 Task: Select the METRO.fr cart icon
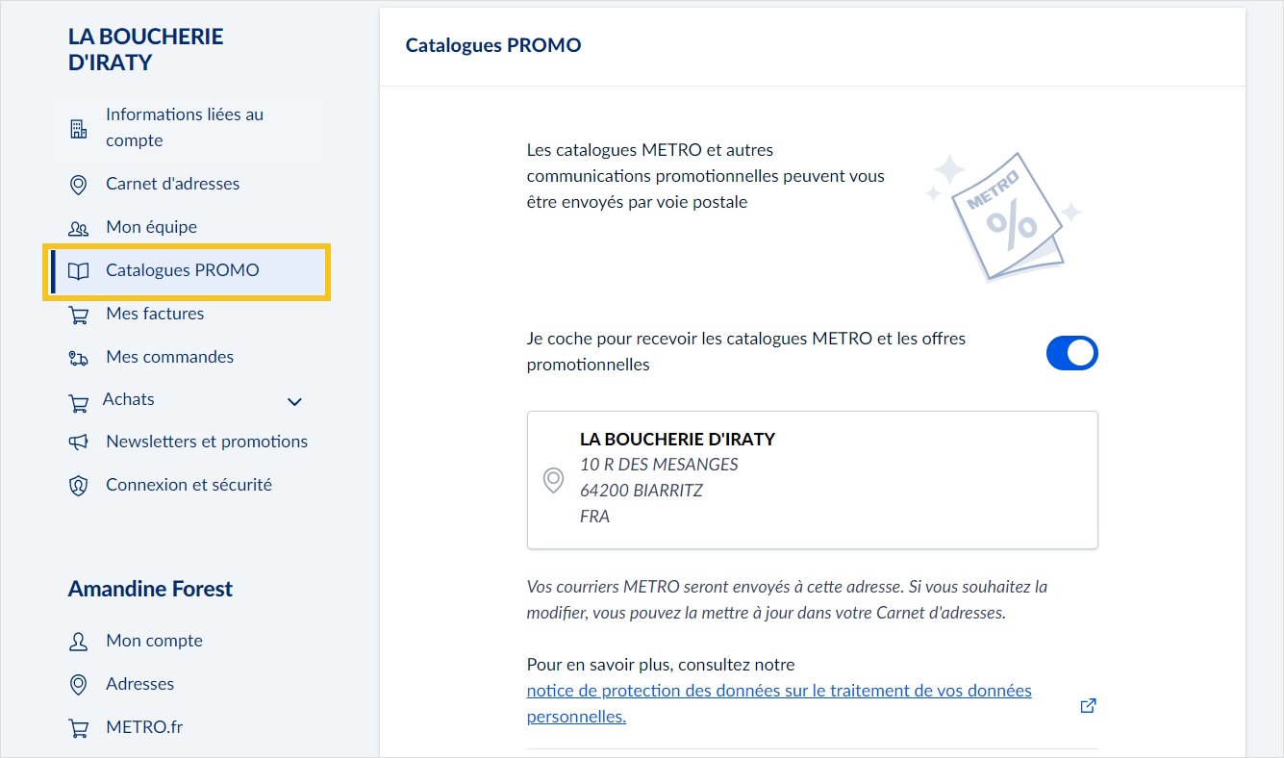tap(78, 727)
